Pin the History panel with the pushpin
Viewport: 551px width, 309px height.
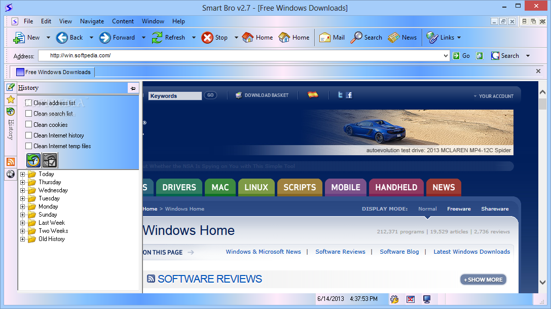pos(133,88)
